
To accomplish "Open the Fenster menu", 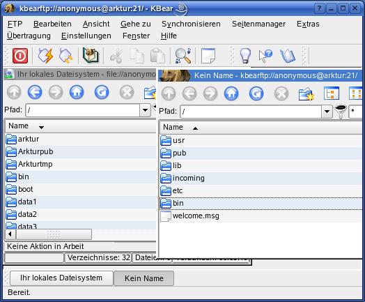I will point(136,36).
